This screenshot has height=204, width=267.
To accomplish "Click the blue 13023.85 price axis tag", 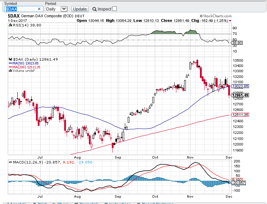I will click(x=240, y=86).
